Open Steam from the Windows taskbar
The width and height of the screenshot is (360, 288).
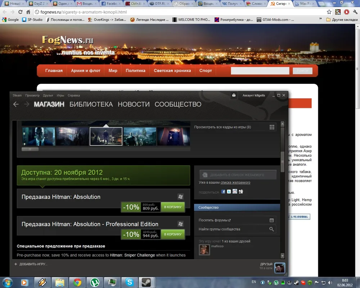[x=146, y=282]
